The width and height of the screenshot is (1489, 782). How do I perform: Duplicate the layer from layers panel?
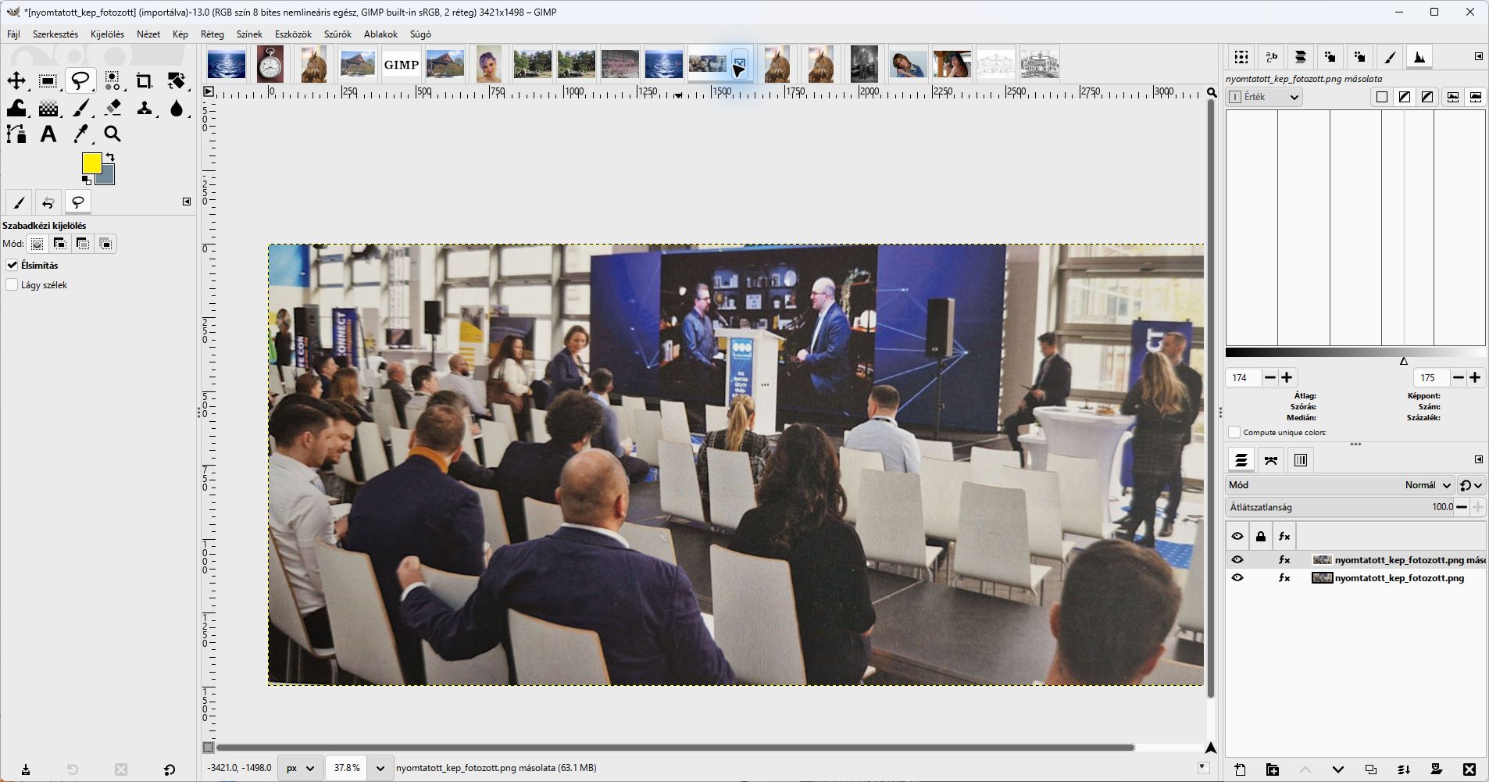1371,770
